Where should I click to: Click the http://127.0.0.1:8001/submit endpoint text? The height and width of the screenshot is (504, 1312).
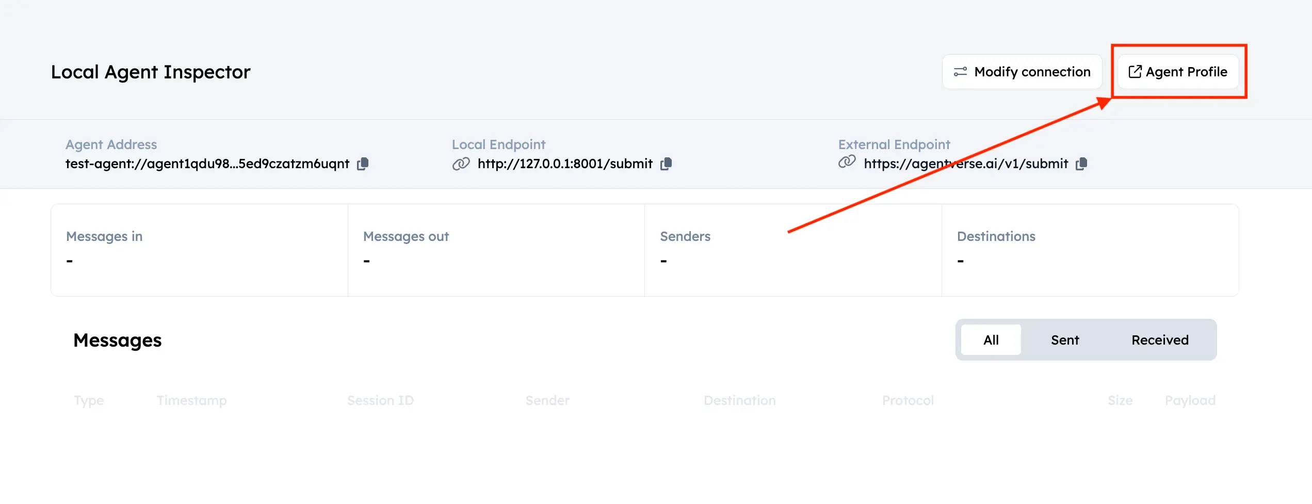tap(565, 164)
